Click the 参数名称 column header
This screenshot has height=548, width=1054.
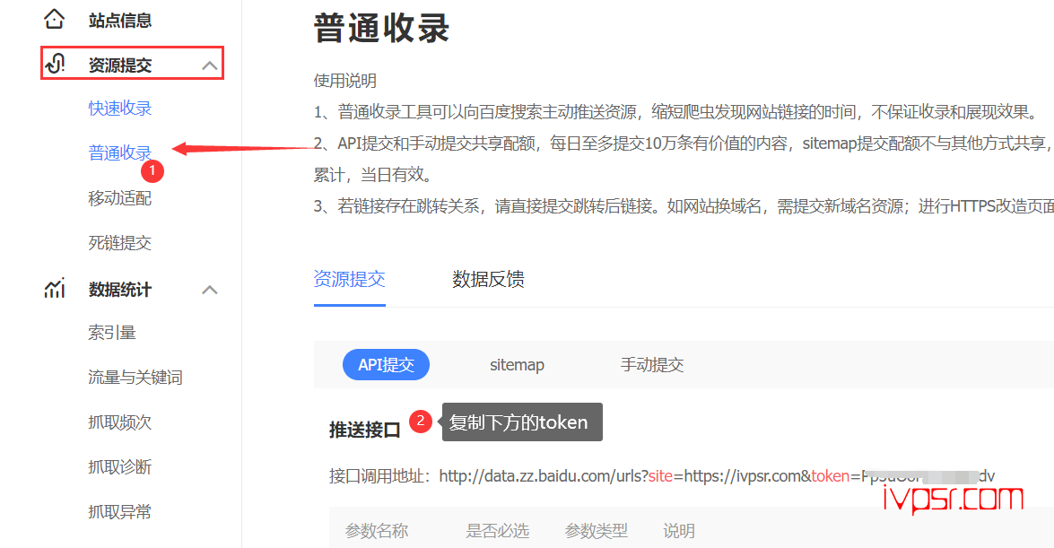click(x=377, y=531)
